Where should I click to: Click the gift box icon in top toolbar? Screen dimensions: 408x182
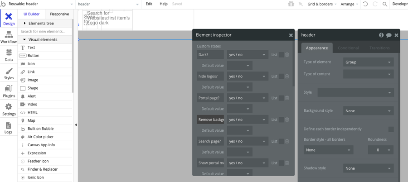[x=291, y=4]
